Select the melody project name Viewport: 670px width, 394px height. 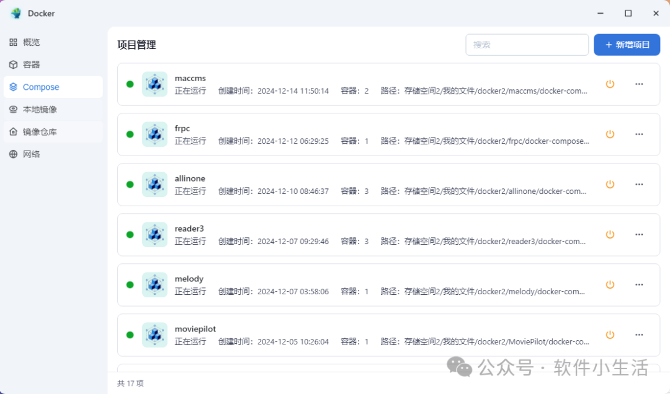(189, 279)
